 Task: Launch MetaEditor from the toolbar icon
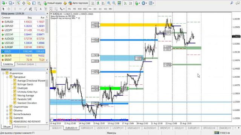[x=65, y=3]
